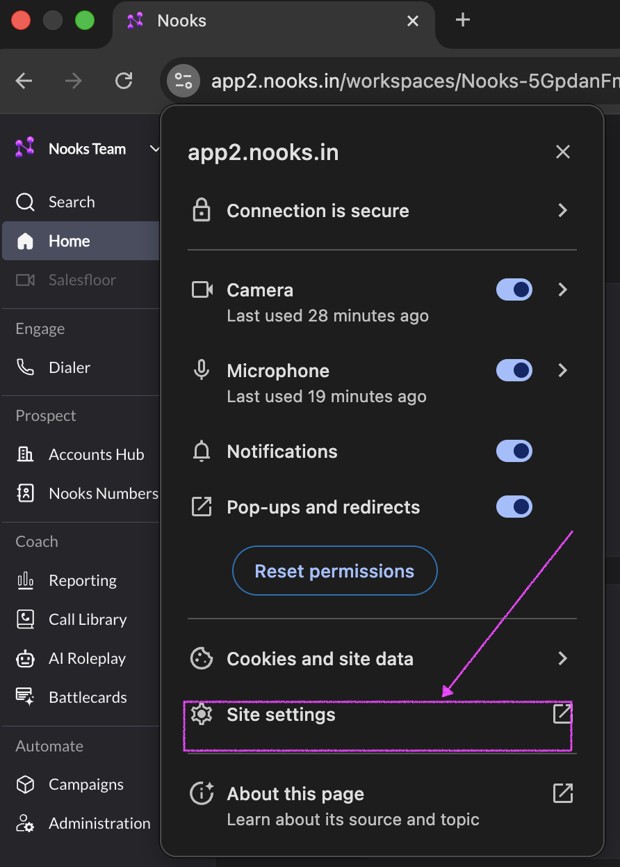The width and height of the screenshot is (620, 867).
Task: Turn off the Microphone permission toggle
Action: tap(514, 370)
